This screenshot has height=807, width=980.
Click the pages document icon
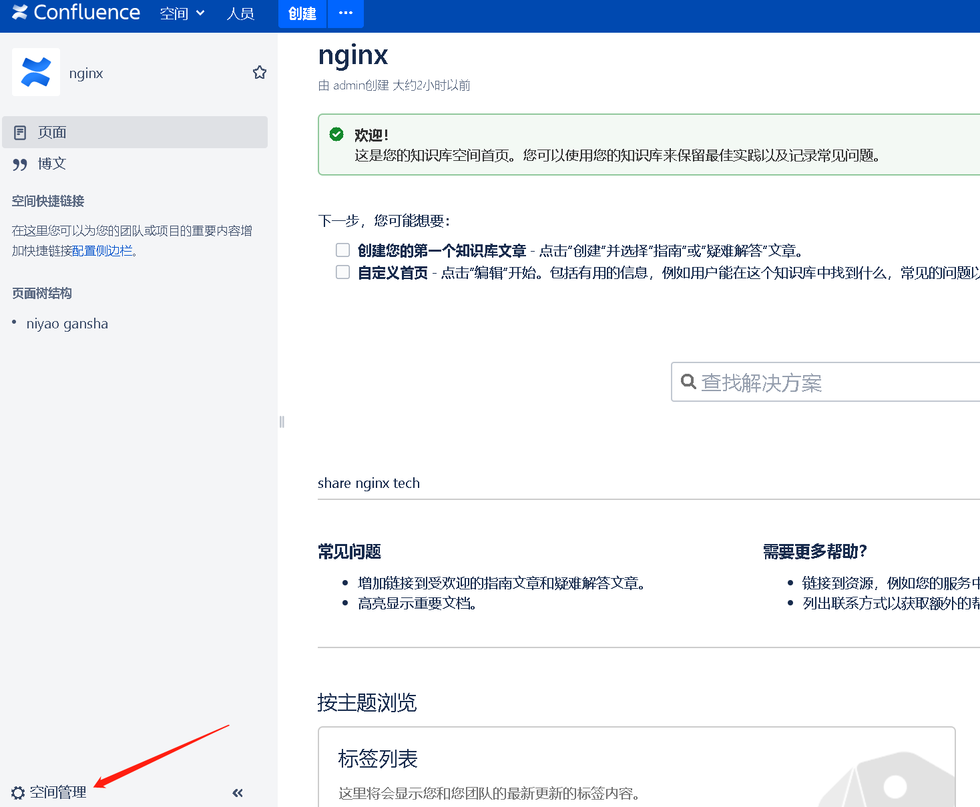pyautogui.click(x=20, y=132)
